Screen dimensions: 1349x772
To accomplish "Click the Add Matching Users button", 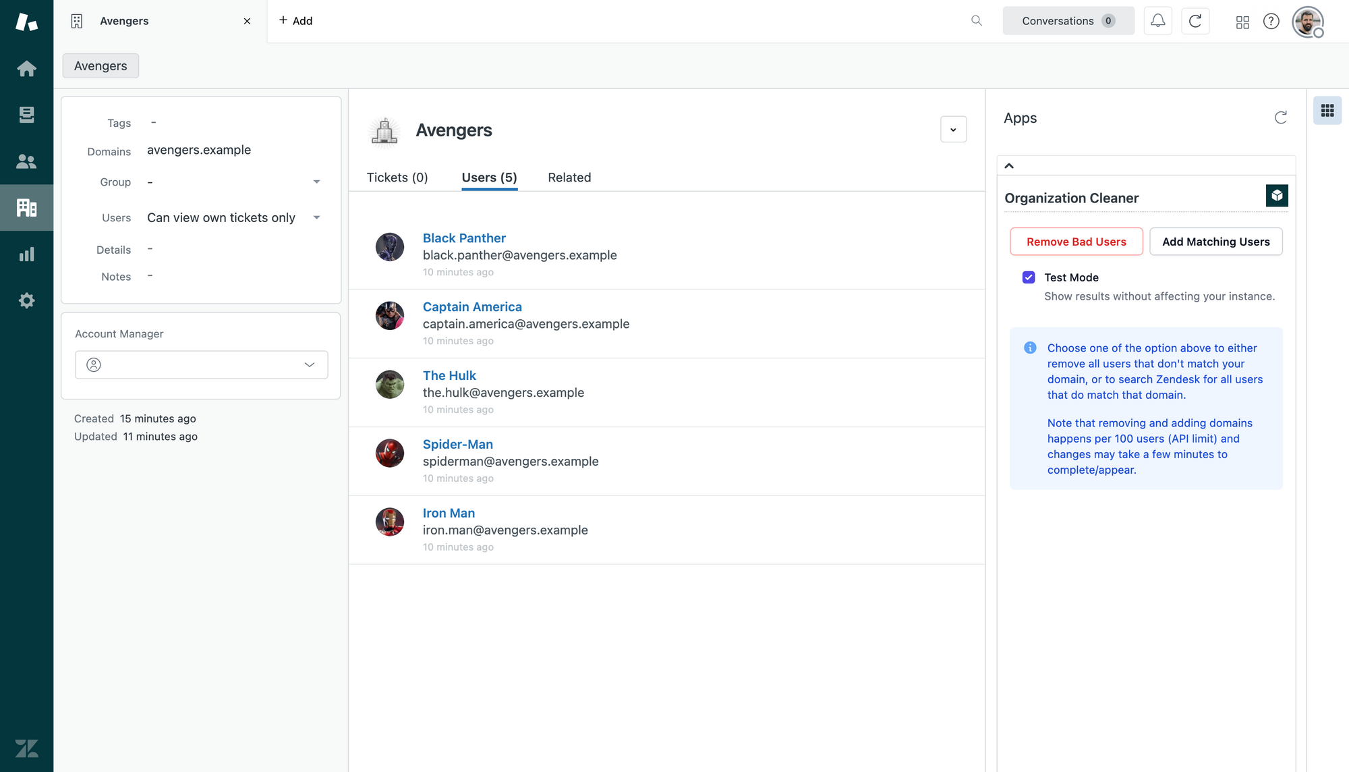I will click(1215, 242).
